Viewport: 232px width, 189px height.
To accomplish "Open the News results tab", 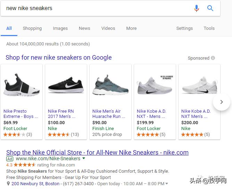I will [x=84, y=28].
